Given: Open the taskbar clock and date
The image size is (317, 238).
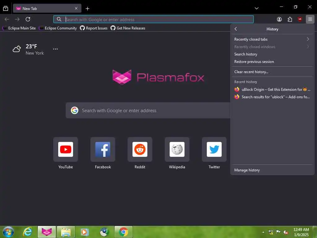Looking at the screenshot, I should 301,232.
